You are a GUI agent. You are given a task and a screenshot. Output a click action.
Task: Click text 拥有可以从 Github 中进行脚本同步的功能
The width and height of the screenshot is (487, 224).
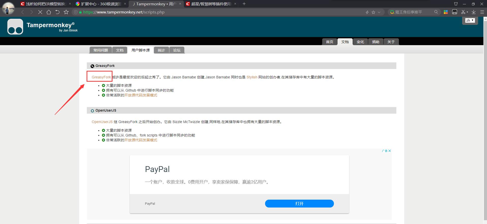pos(140,90)
